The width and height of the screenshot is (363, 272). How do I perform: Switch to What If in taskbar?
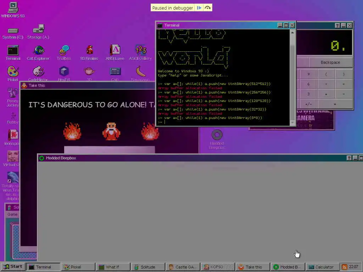113,267
